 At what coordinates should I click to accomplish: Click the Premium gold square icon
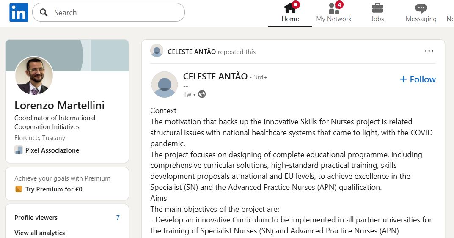click(18, 189)
